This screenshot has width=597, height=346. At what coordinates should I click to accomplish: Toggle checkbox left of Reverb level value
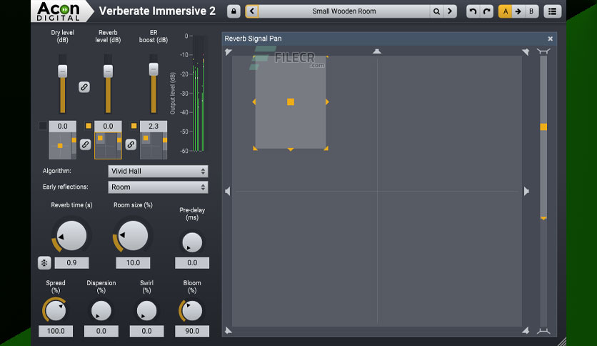pos(89,125)
